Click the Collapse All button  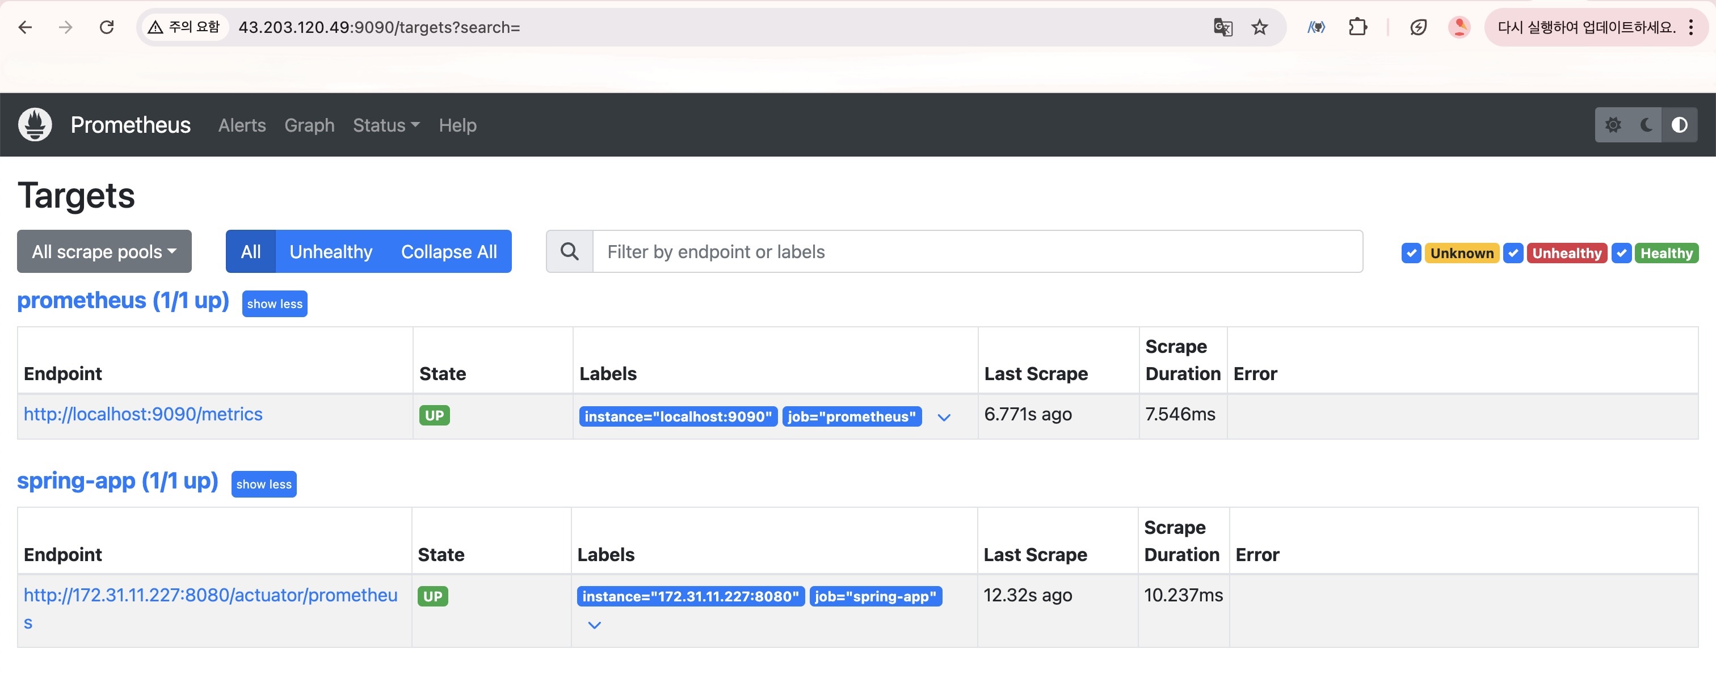click(x=449, y=251)
